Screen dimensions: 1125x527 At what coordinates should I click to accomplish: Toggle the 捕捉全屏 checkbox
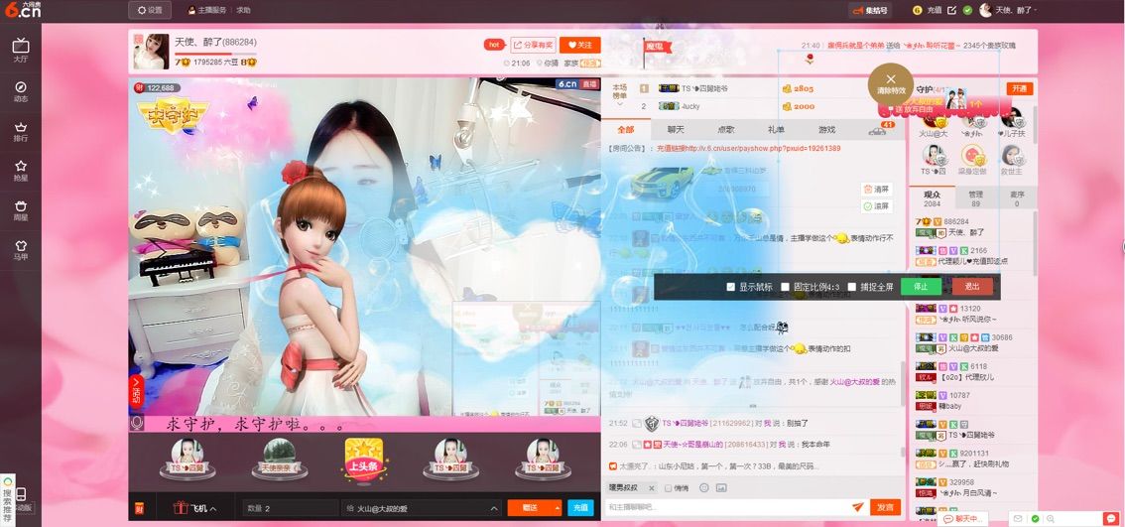851,287
